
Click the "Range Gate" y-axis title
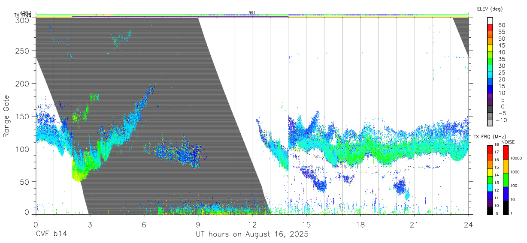6,116
